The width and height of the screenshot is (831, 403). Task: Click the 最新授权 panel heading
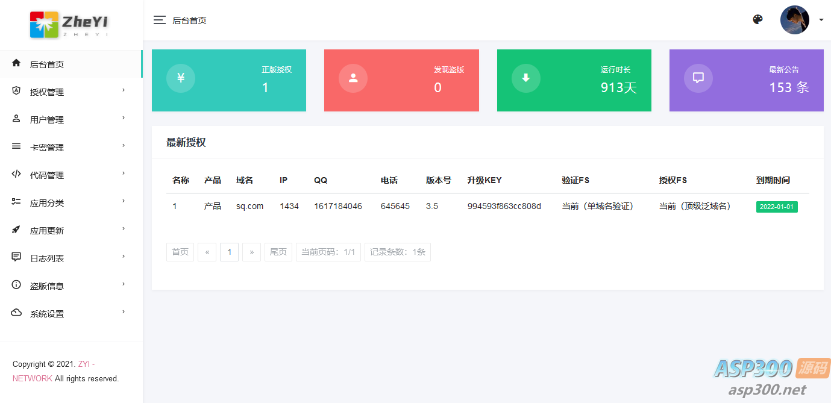186,143
